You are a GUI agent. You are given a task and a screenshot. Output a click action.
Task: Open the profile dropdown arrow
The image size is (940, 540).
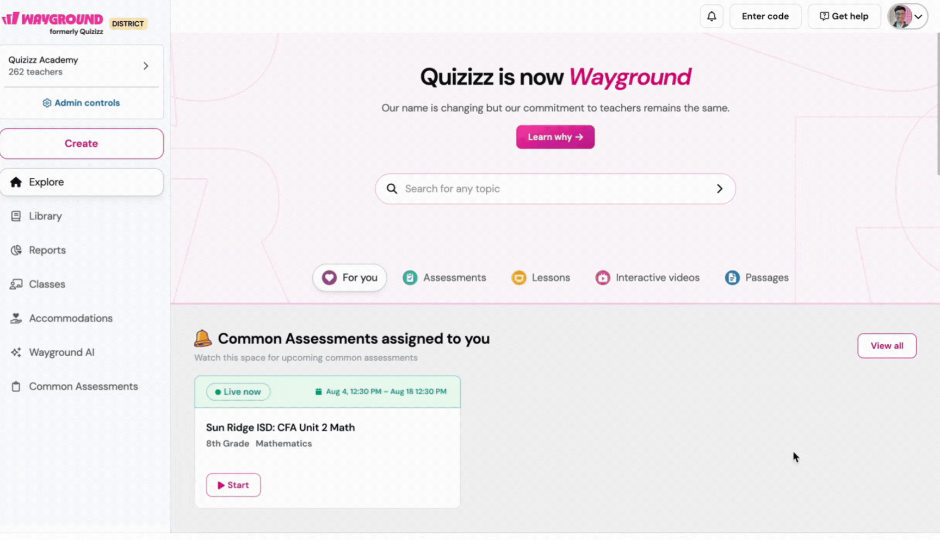[918, 17]
